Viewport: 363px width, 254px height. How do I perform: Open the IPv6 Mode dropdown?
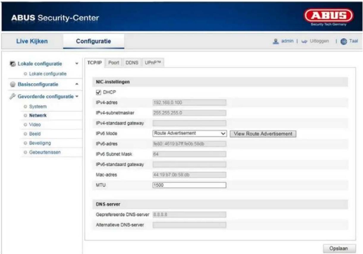click(190, 134)
